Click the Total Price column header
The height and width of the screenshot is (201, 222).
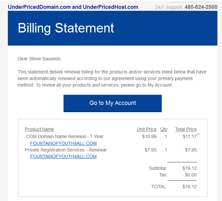click(186, 129)
